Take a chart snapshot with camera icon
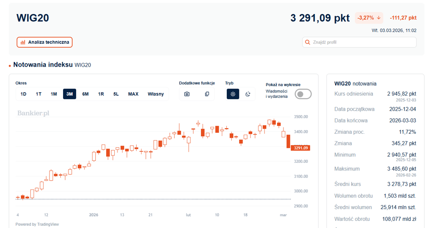The image size is (430, 228). [x=187, y=94]
